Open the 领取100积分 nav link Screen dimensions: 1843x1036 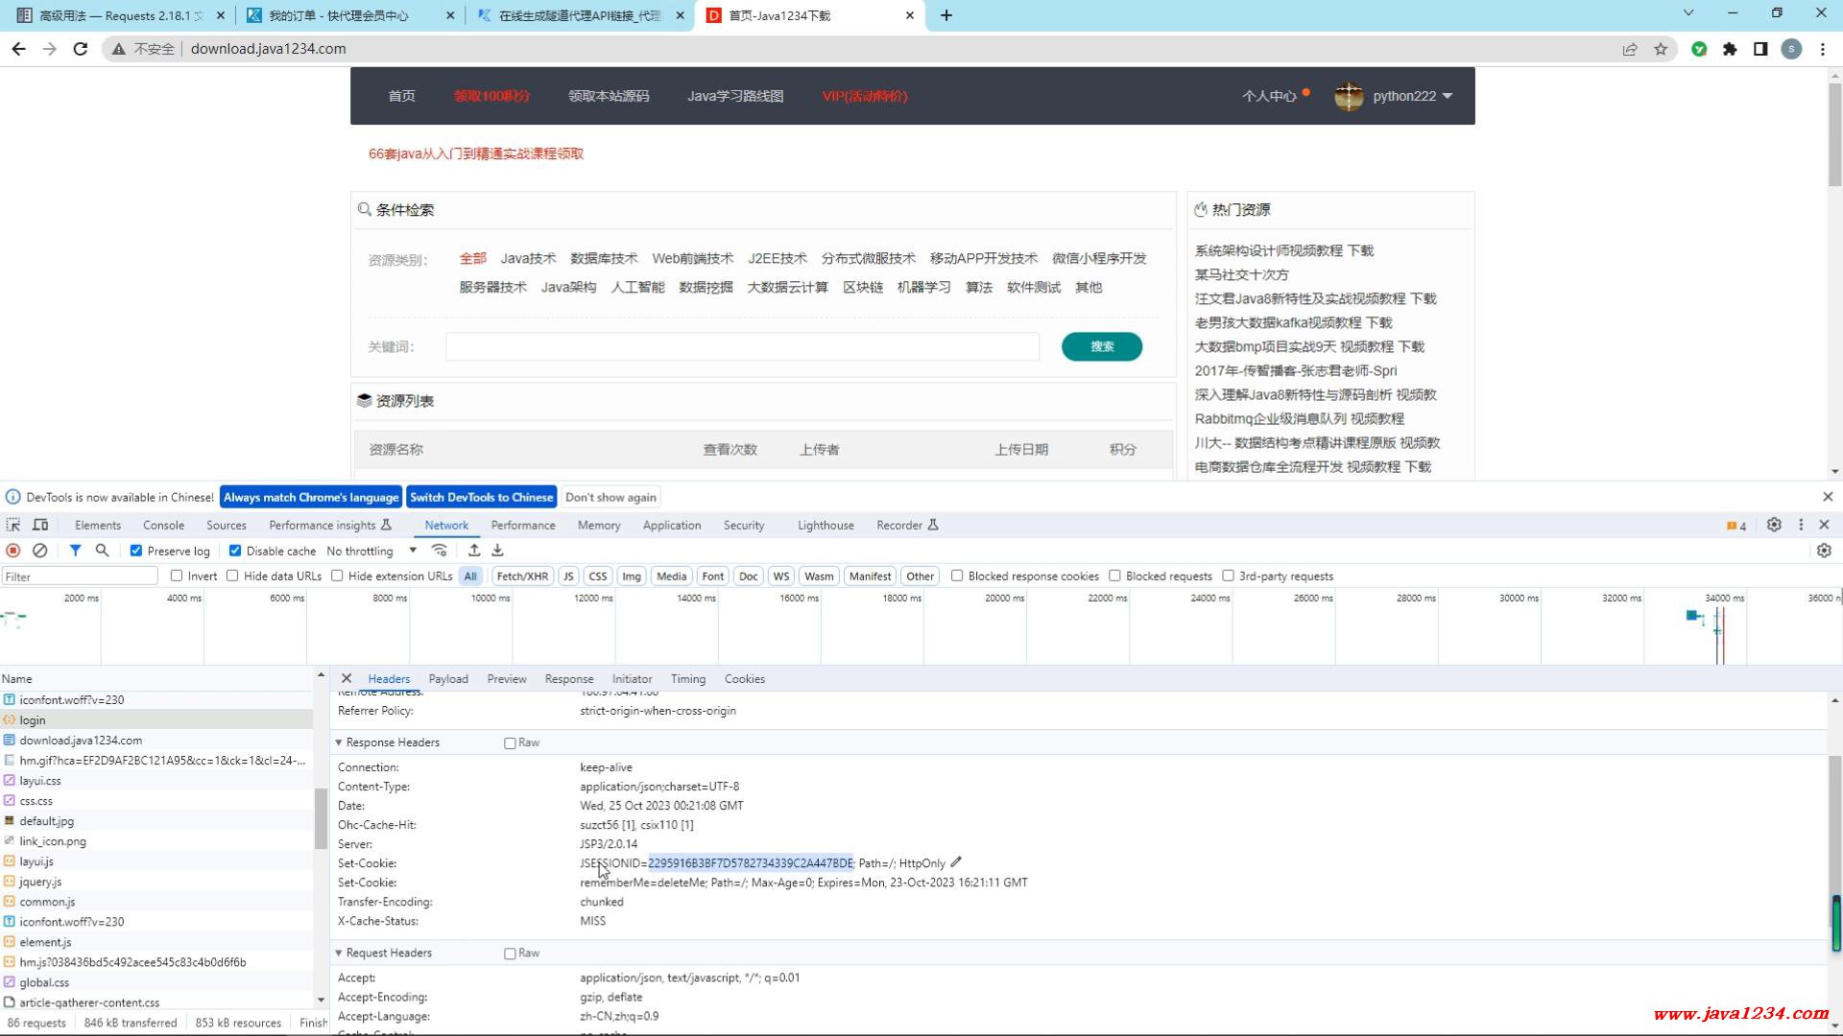[491, 96]
